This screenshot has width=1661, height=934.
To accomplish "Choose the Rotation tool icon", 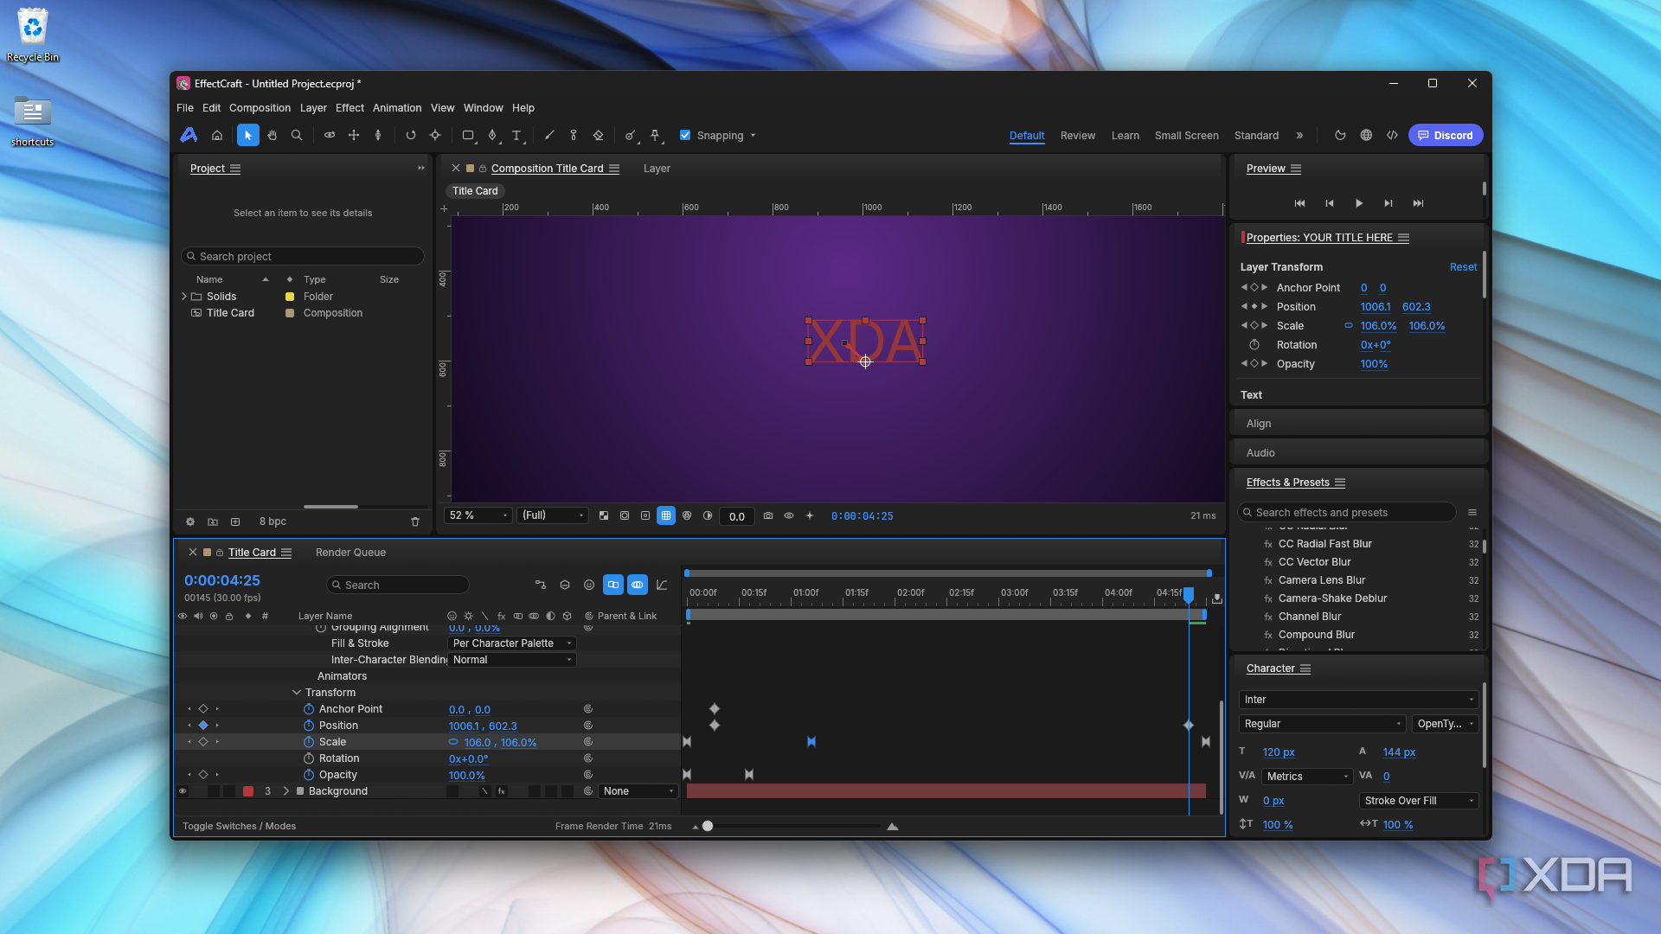I will pyautogui.click(x=411, y=135).
